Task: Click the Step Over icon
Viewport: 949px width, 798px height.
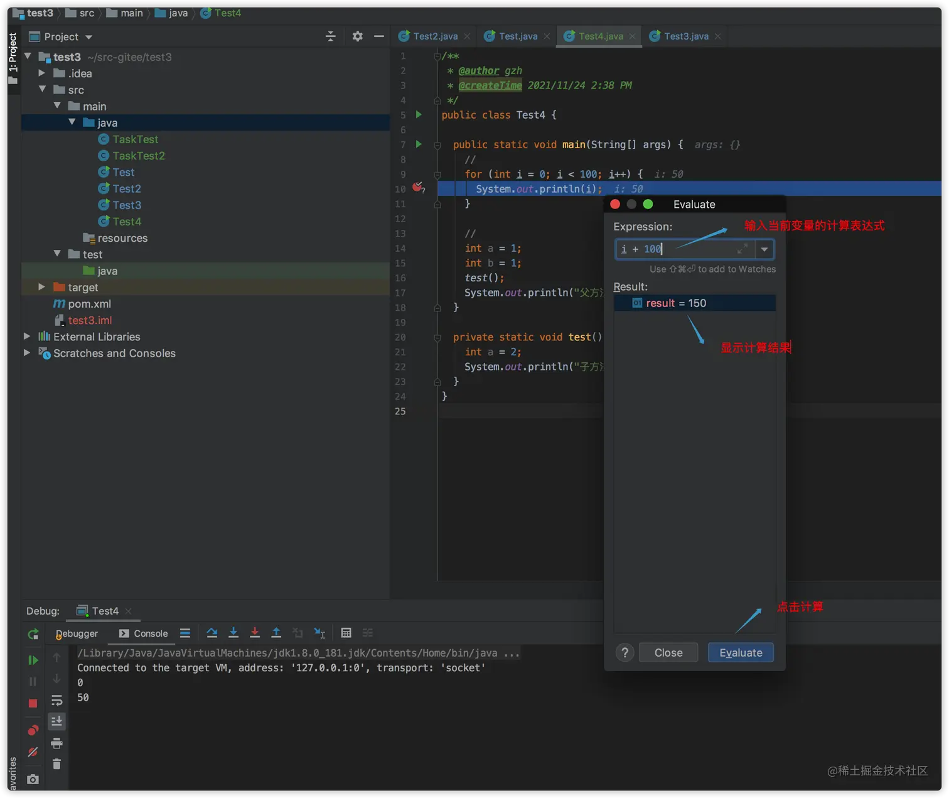Action: pos(212,633)
